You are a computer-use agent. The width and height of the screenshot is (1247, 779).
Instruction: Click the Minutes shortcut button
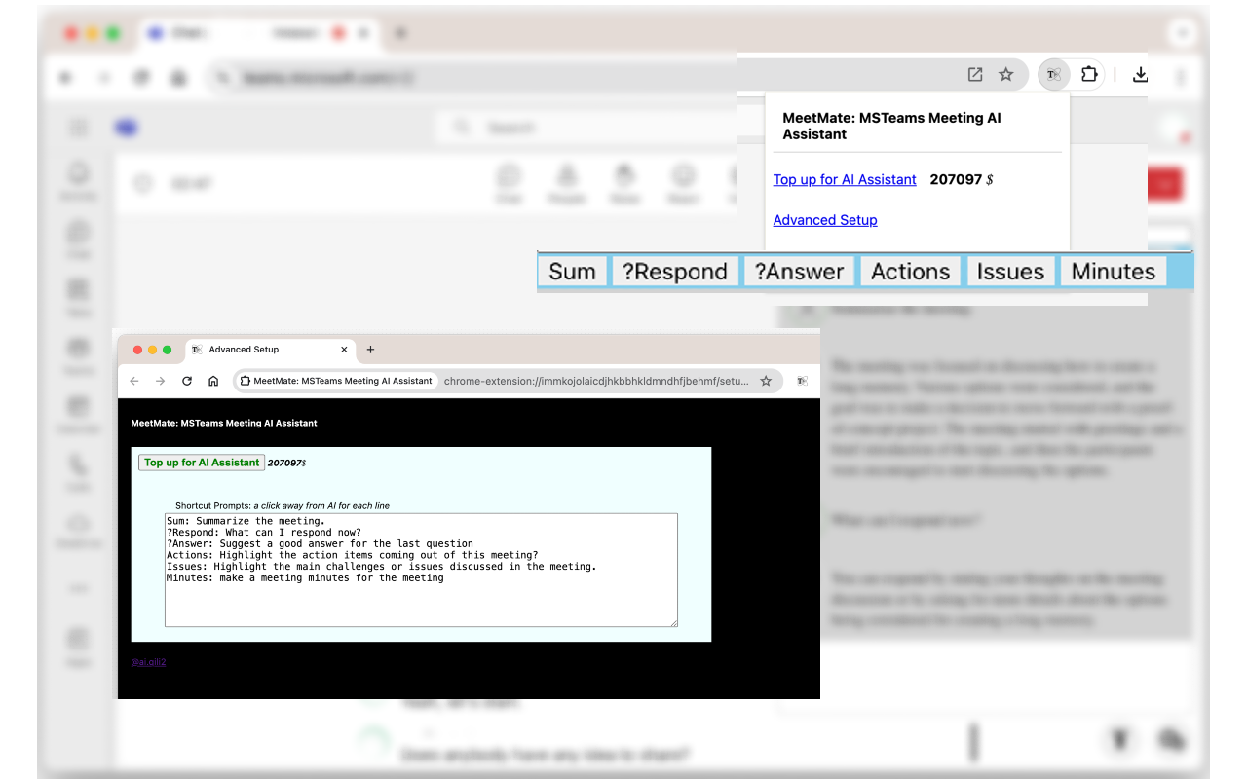[1114, 272]
